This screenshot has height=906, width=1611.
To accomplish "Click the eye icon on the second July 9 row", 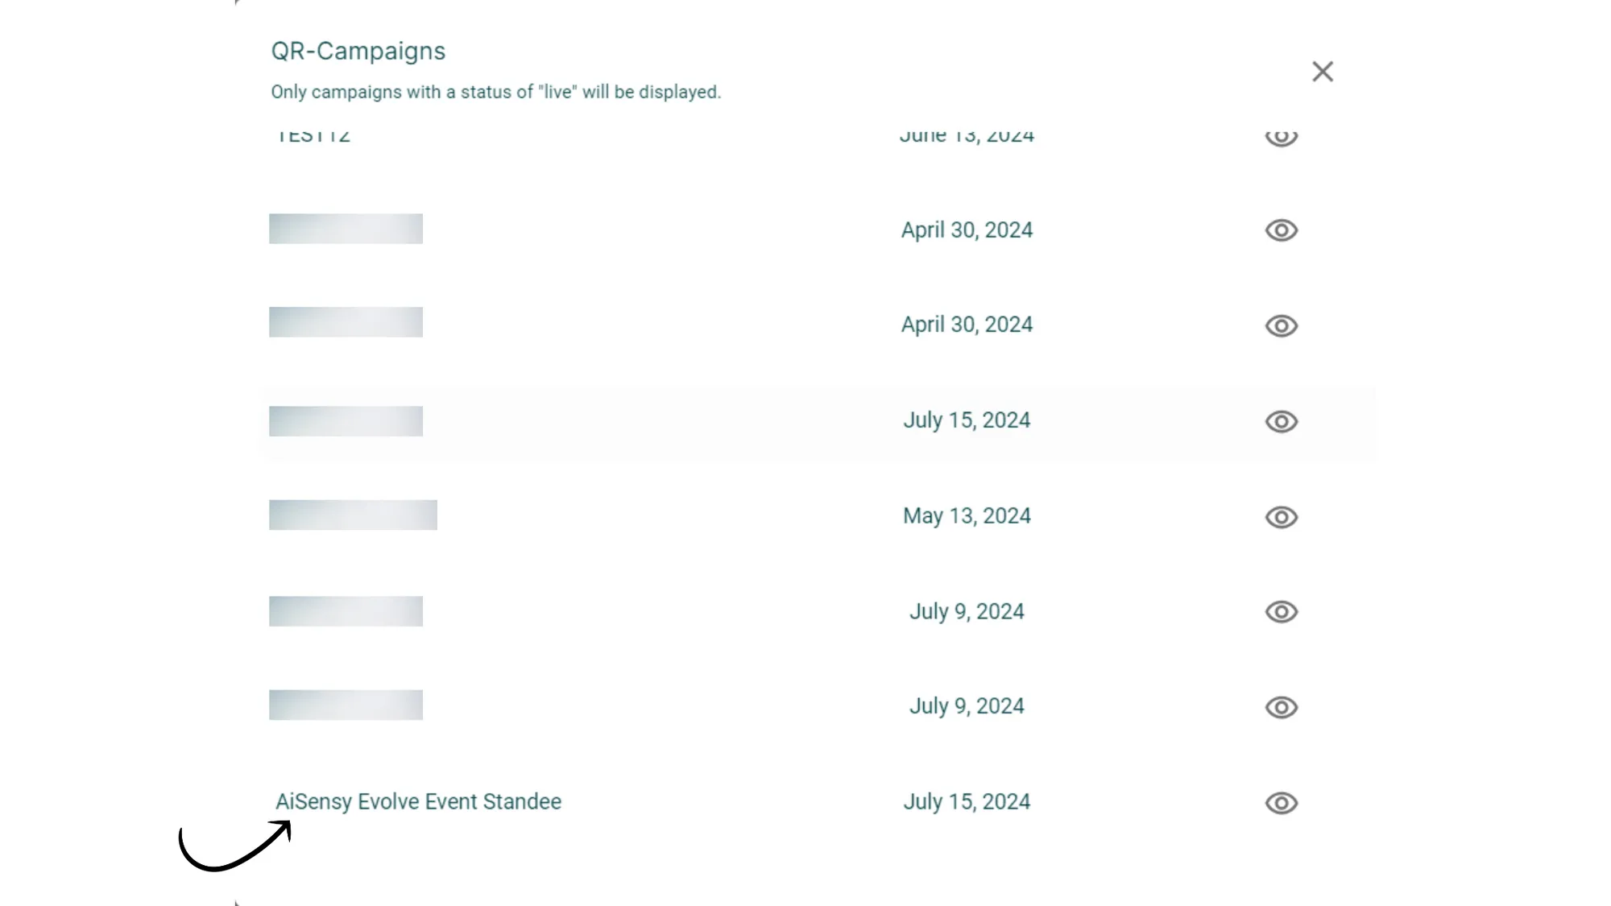I will coord(1282,706).
